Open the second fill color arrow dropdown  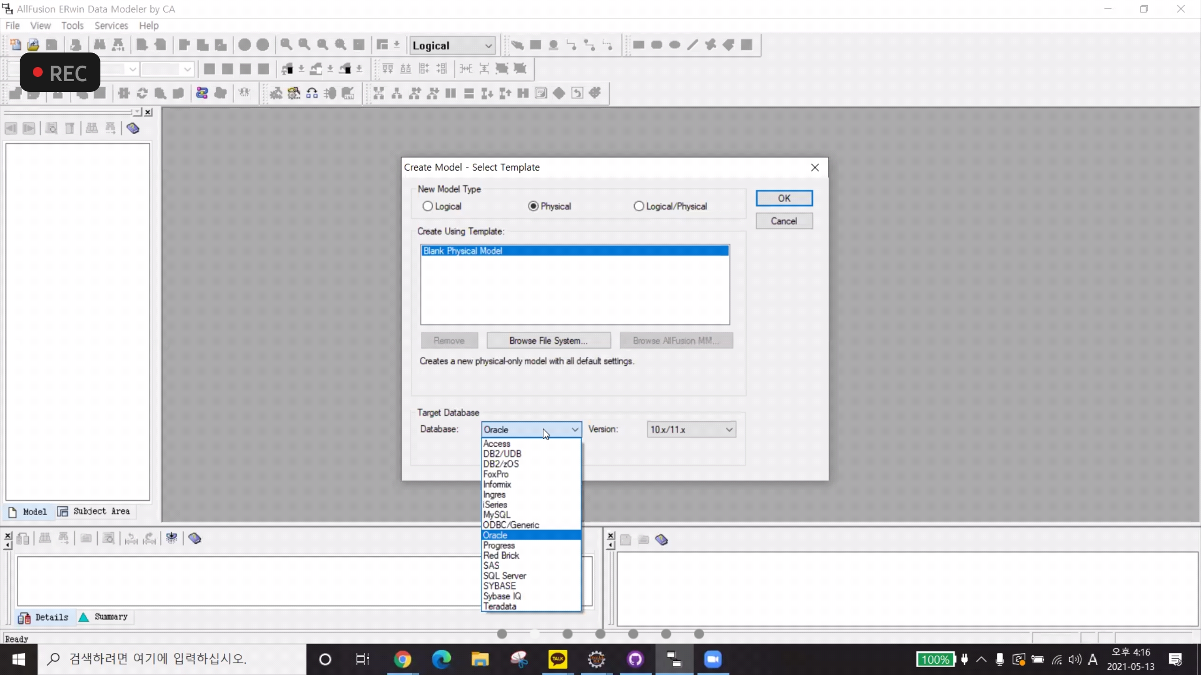330,69
